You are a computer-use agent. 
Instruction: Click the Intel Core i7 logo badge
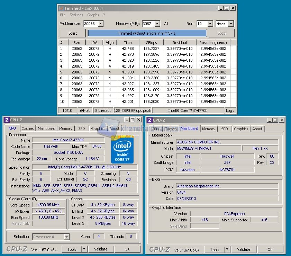(122, 150)
